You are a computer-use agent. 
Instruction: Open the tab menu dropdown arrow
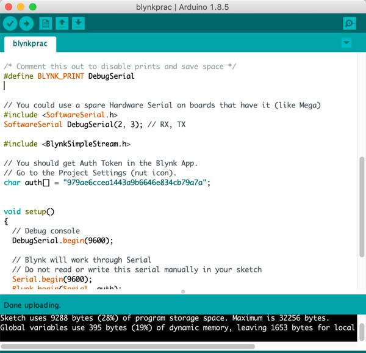tap(346, 43)
